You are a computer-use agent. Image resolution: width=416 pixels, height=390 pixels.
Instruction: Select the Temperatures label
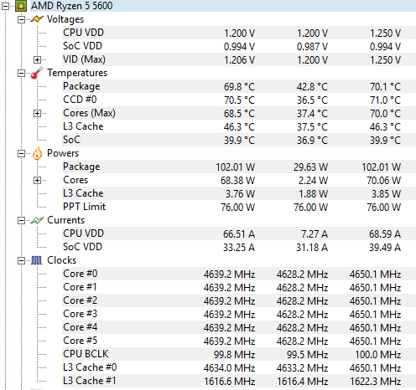pyautogui.click(x=77, y=73)
